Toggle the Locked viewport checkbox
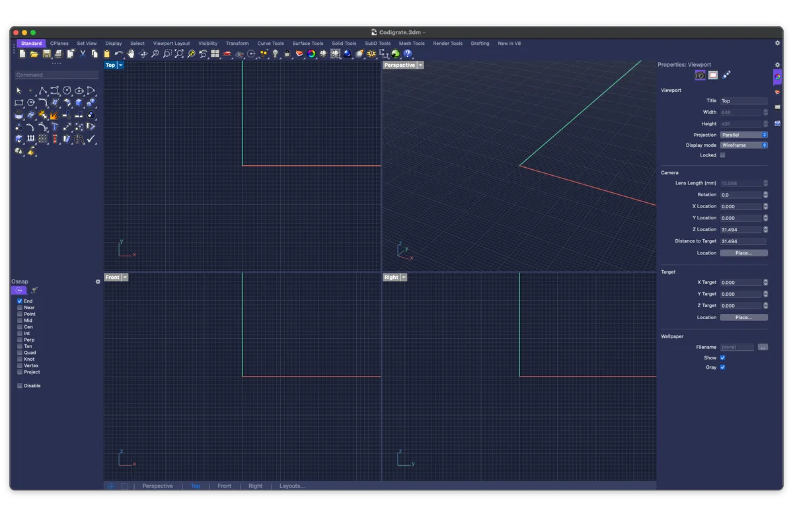Screen dimensions: 793x520 click(722, 155)
